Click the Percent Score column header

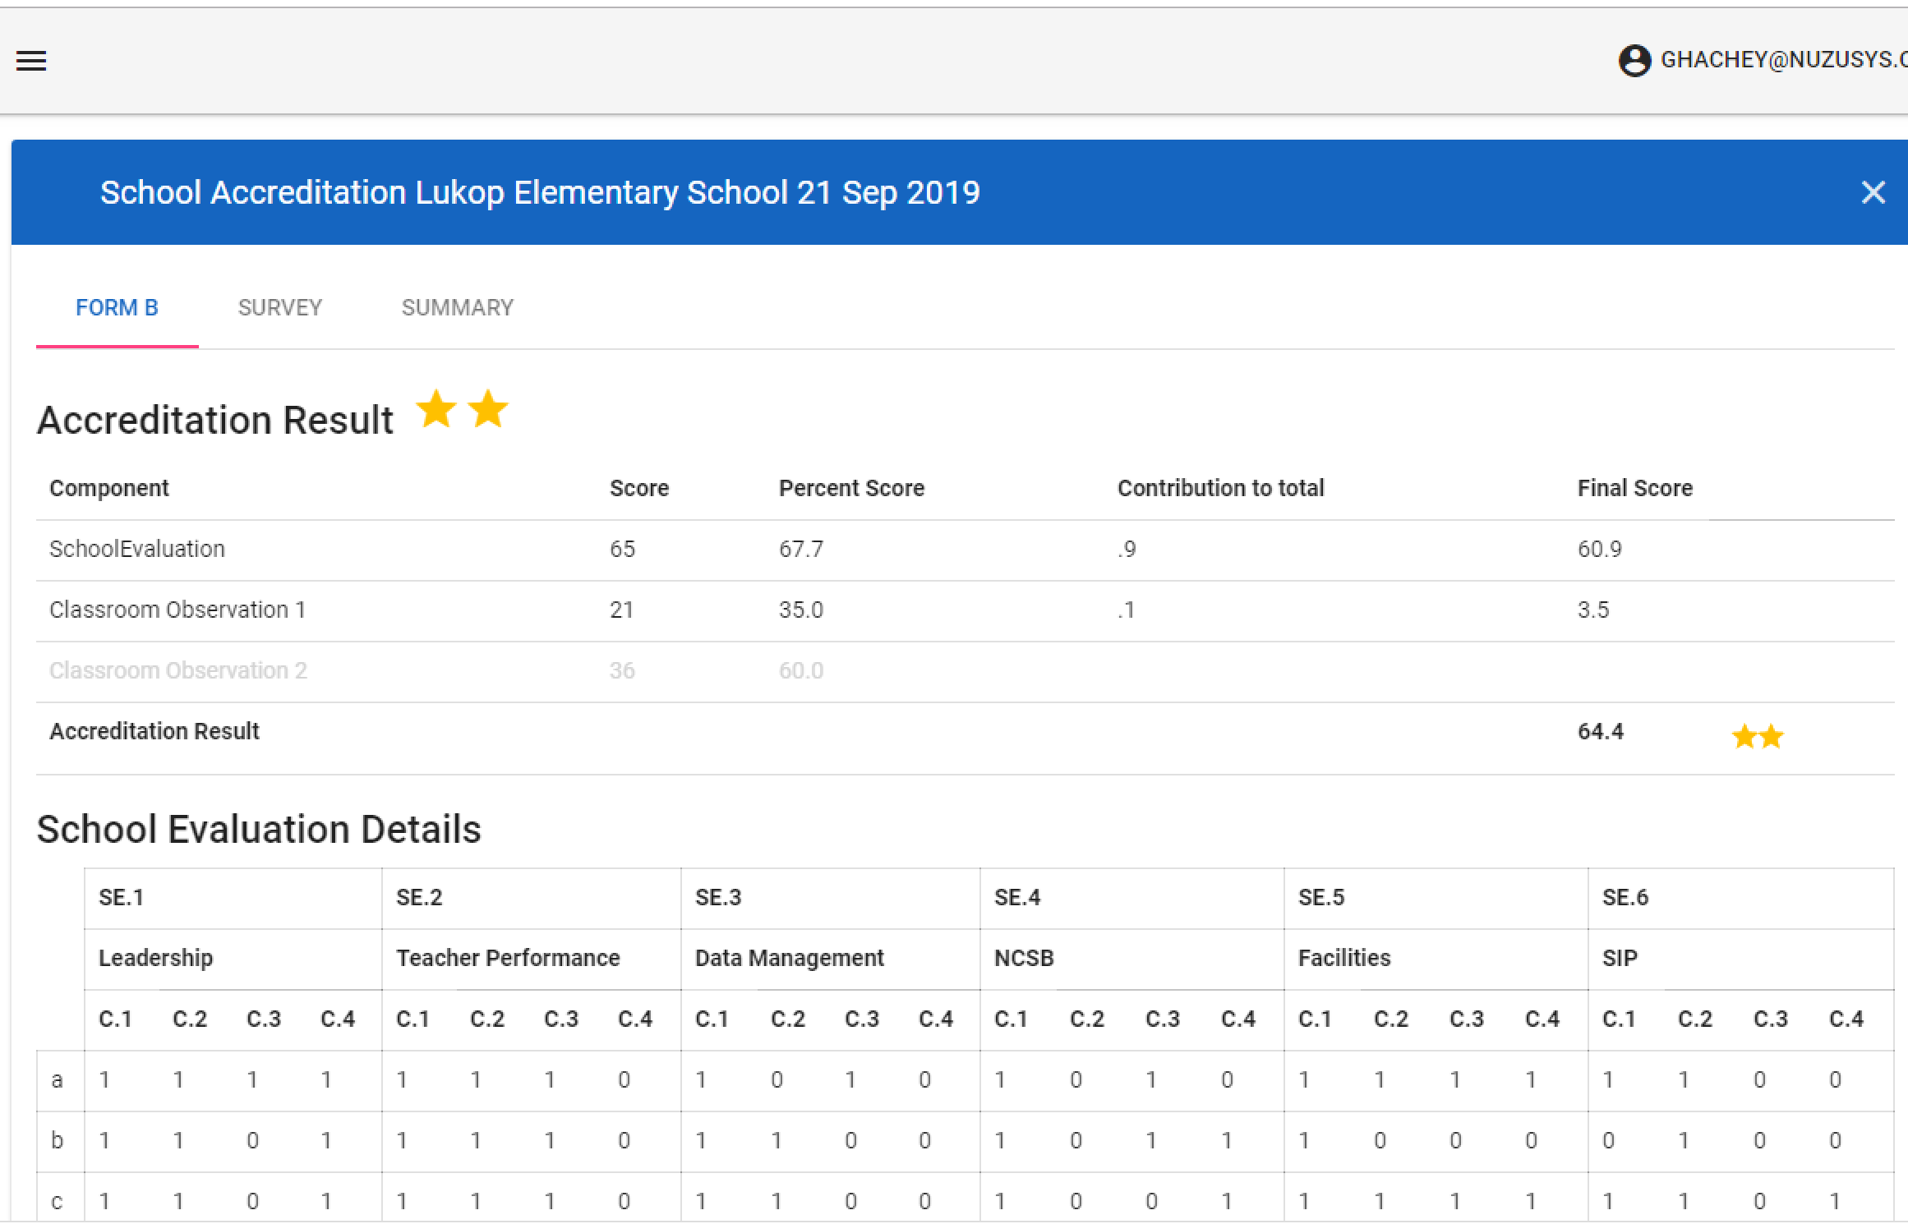pos(851,488)
